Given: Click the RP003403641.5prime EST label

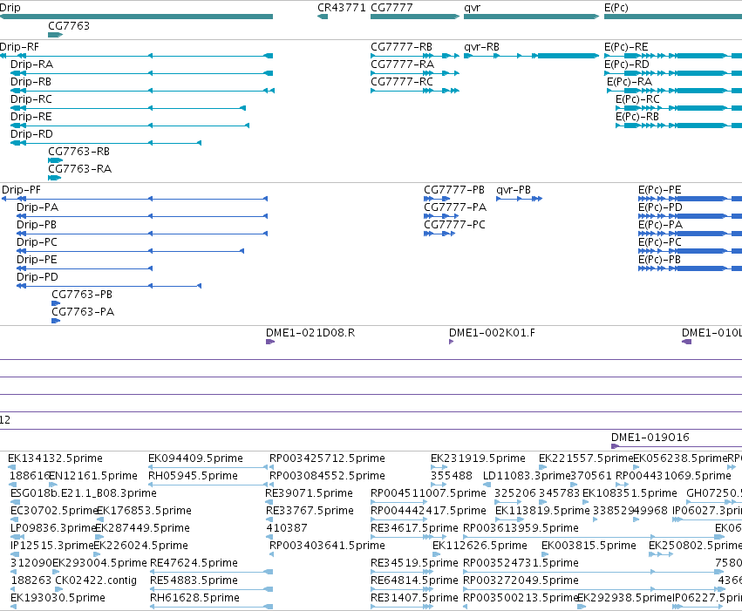Looking at the screenshot, I should click(x=327, y=546).
